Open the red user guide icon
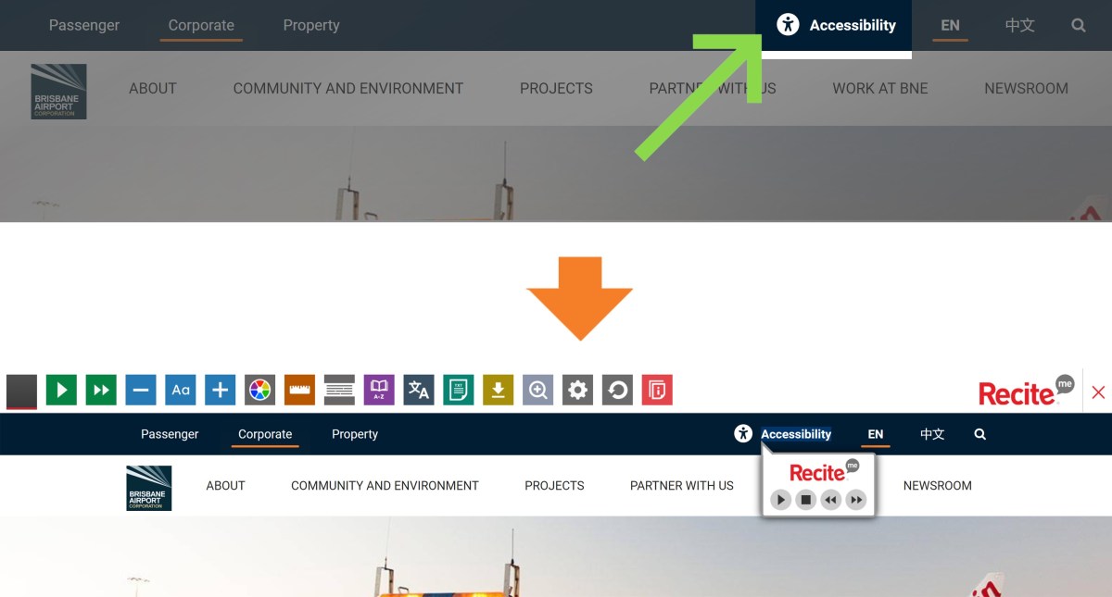The height and width of the screenshot is (597, 1112). [x=657, y=391]
